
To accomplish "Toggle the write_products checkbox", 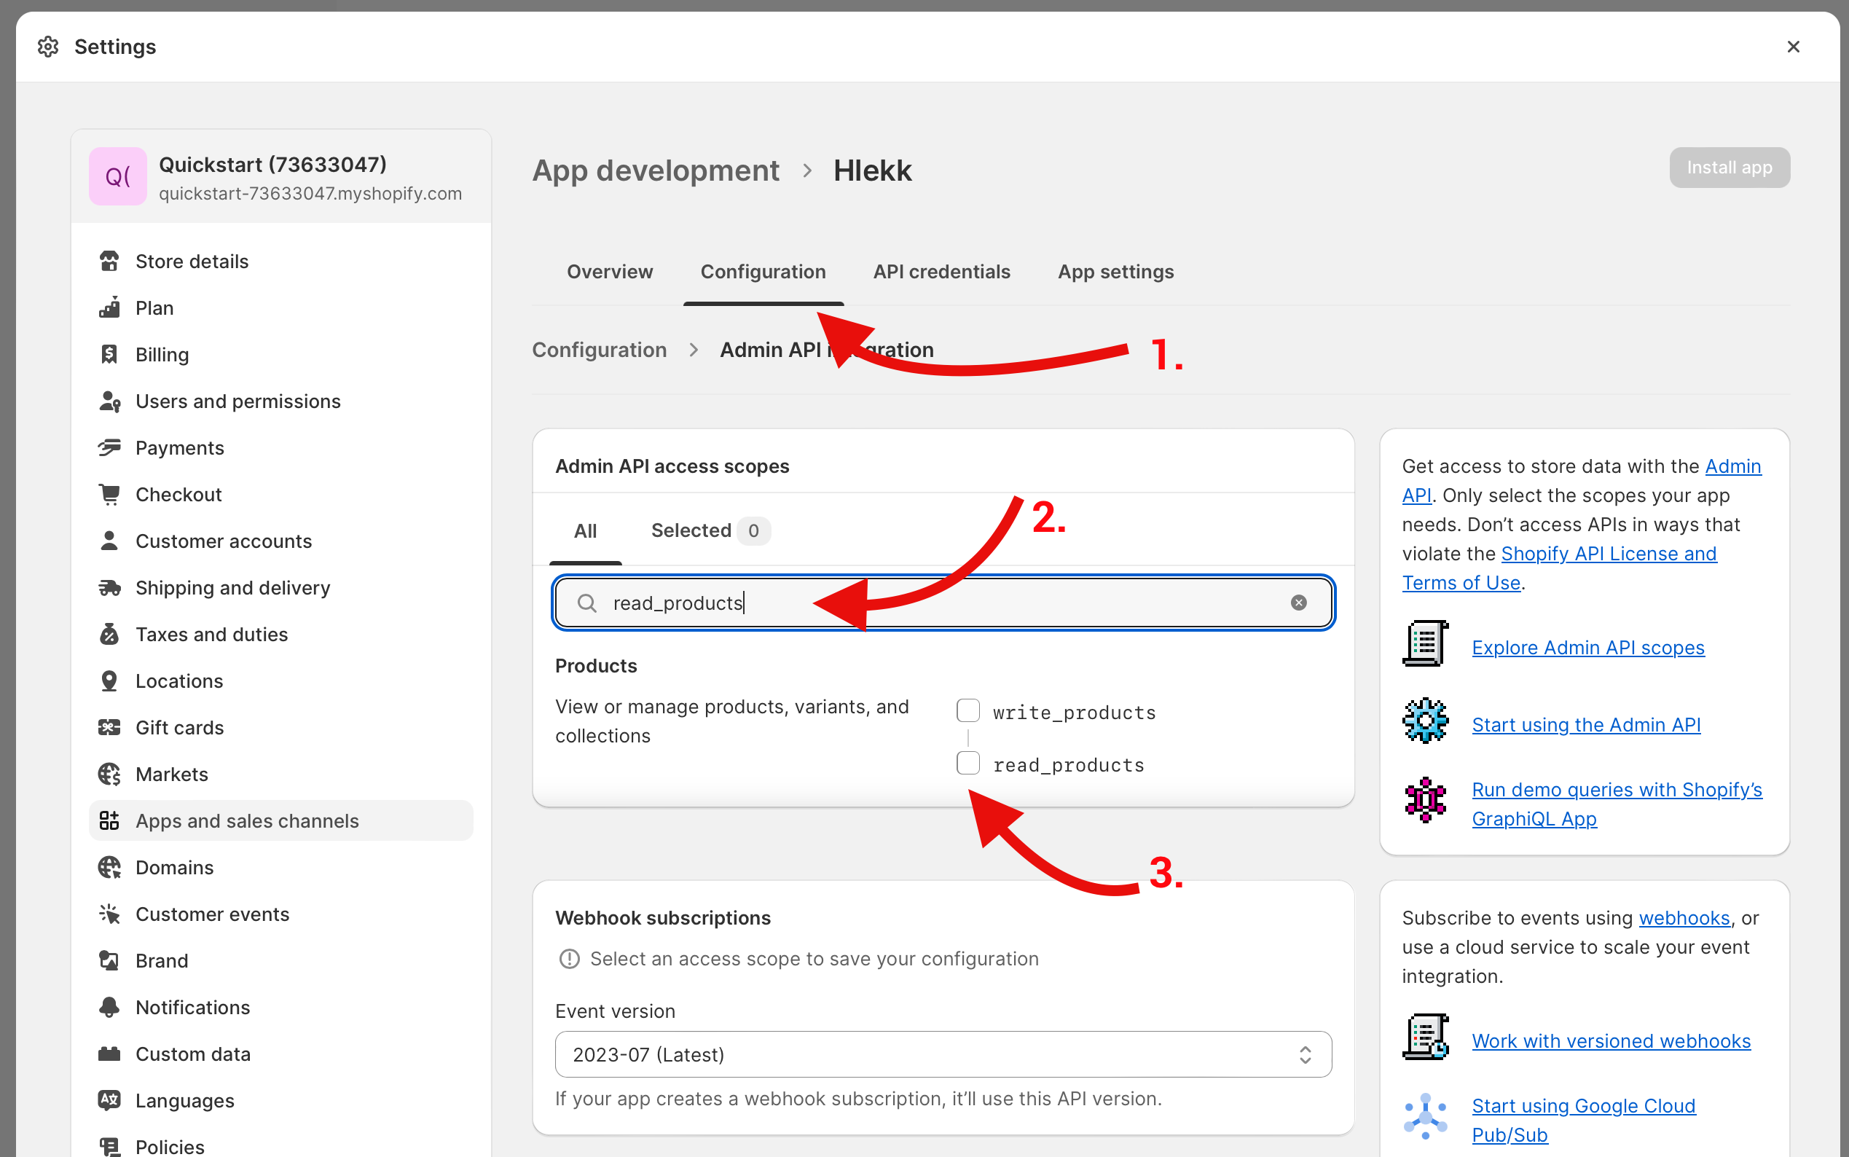I will click(x=968, y=712).
